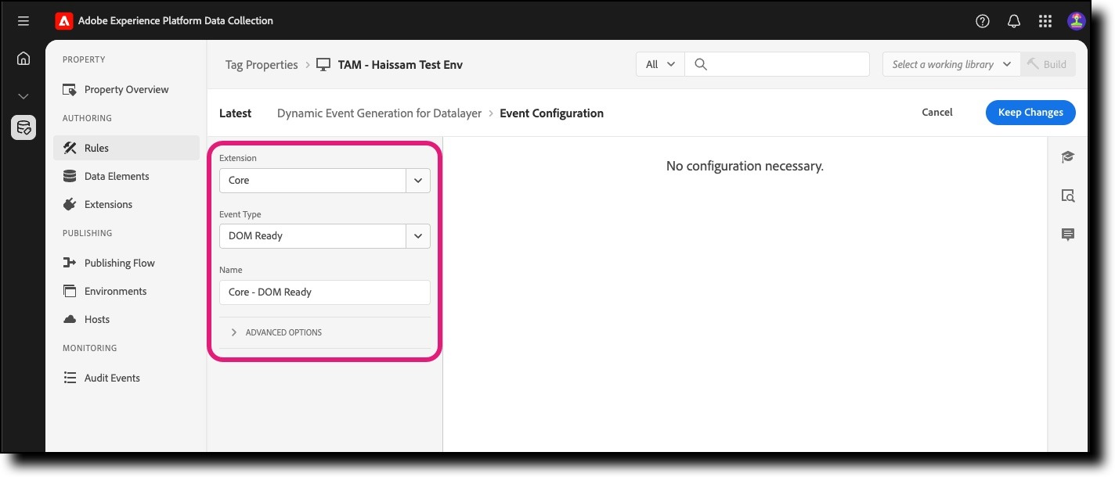Go to Home in left rail
The width and height of the screenshot is (1115, 477).
(x=23, y=58)
